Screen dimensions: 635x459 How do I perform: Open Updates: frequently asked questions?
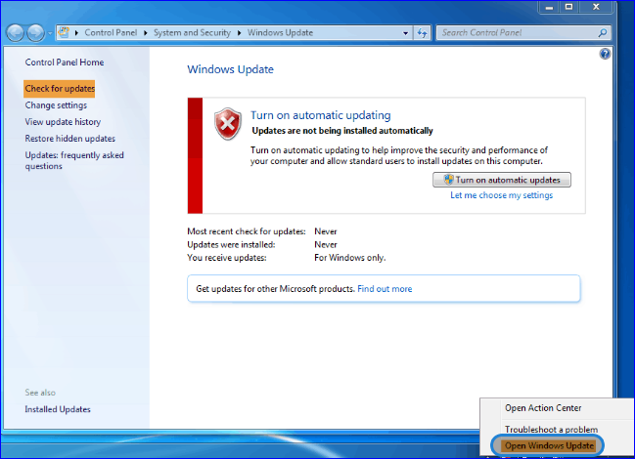point(74,160)
